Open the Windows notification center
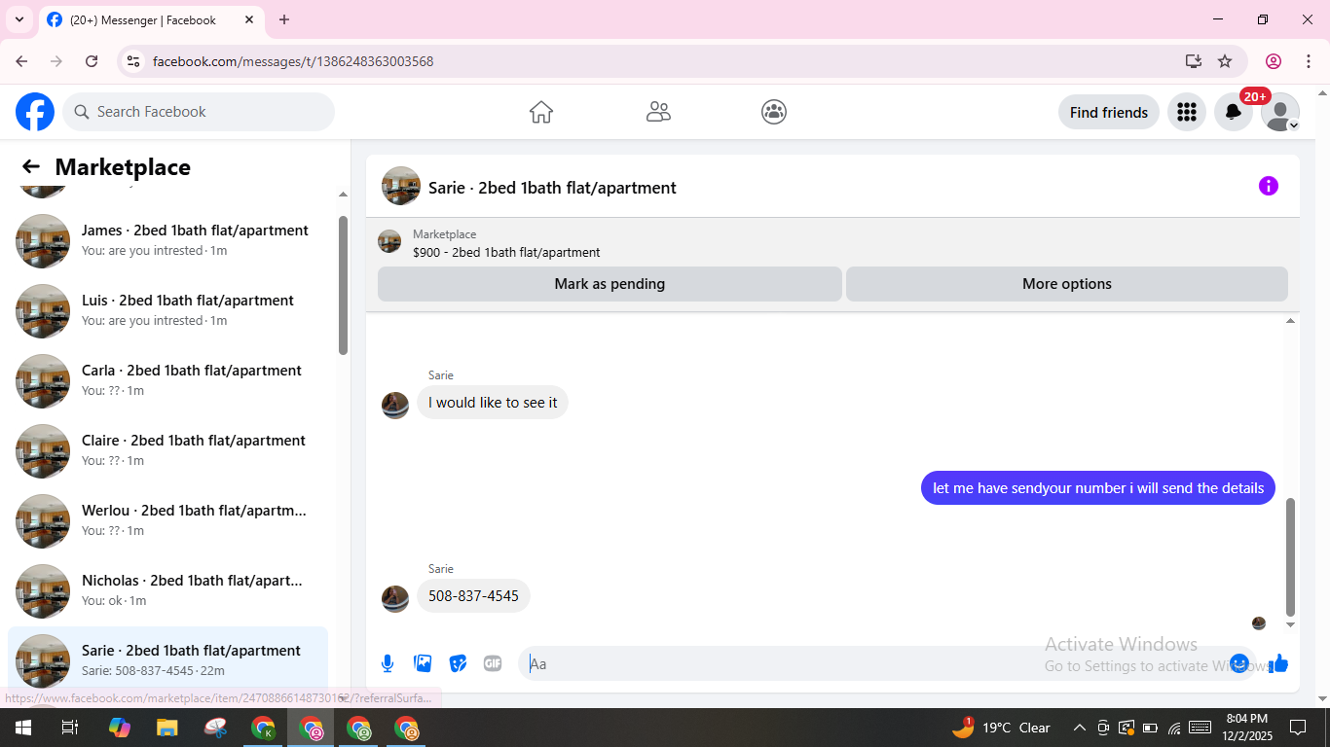 tap(1298, 728)
